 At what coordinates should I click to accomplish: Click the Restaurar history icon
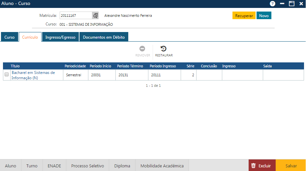pos(164,49)
